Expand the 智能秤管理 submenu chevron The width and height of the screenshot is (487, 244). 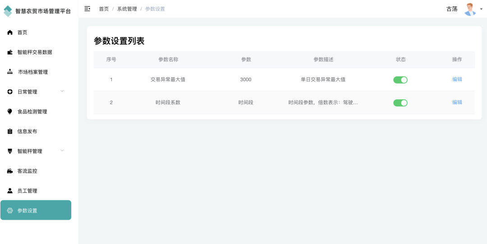tap(62, 151)
